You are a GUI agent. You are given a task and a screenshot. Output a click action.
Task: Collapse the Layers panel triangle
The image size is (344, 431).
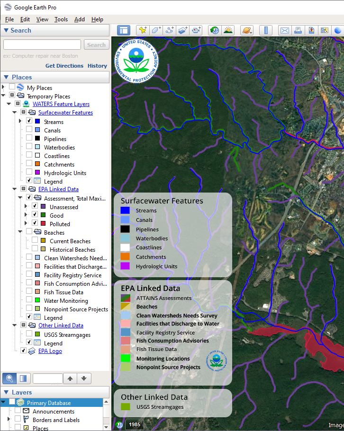[6, 392]
